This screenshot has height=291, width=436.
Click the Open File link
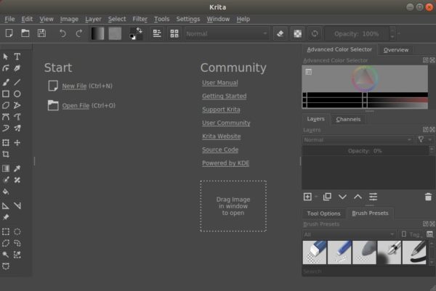tap(76, 106)
